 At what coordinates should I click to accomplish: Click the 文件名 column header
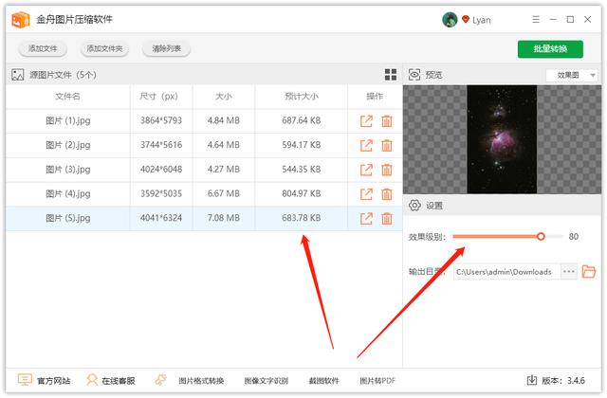click(x=67, y=97)
